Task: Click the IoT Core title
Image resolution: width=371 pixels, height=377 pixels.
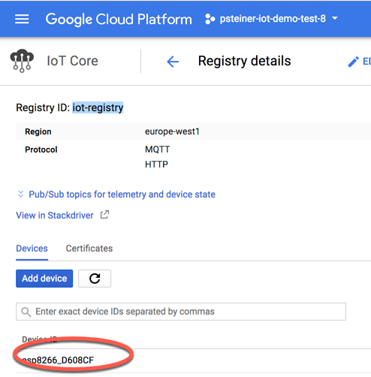Action: 73,61
